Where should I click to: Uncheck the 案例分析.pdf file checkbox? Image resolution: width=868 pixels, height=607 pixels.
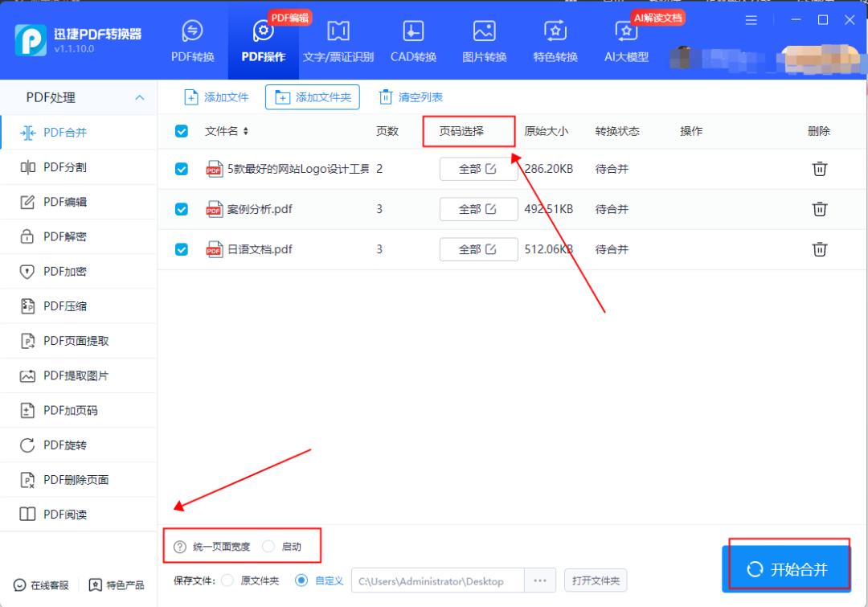pyautogui.click(x=182, y=209)
